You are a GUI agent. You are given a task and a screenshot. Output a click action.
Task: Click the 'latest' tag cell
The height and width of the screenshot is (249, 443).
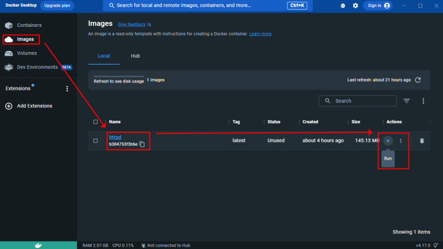coord(239,140)
